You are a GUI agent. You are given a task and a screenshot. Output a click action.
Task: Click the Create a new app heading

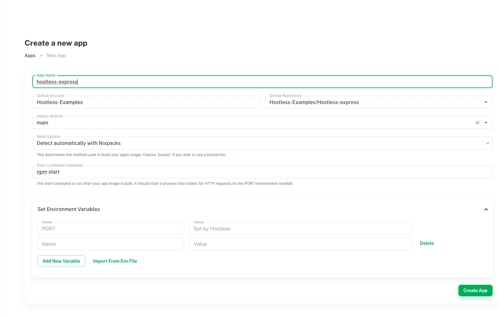(x=56, y=43)
